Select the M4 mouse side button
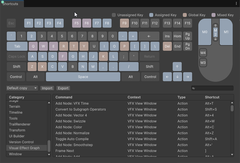Viewport: 240px width, 163px height. 203,53
